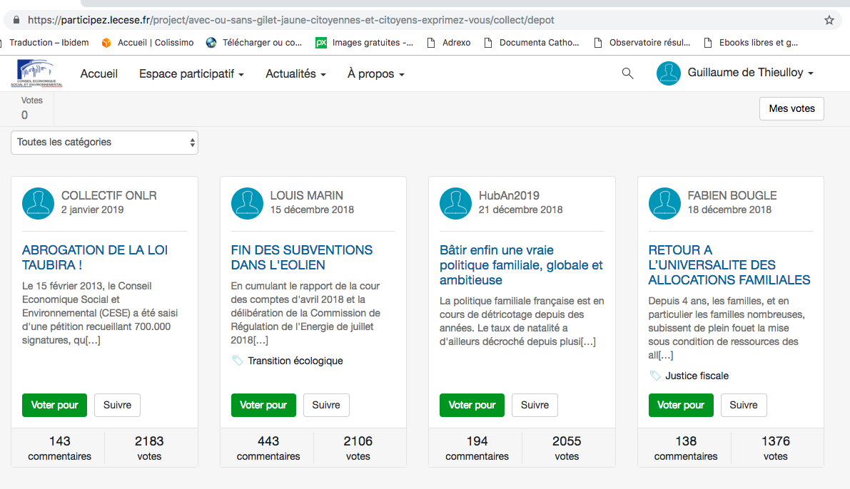Open the search magnifier icon
The height and width of the screenshot is (489, 850).
(x=627, y=73)
